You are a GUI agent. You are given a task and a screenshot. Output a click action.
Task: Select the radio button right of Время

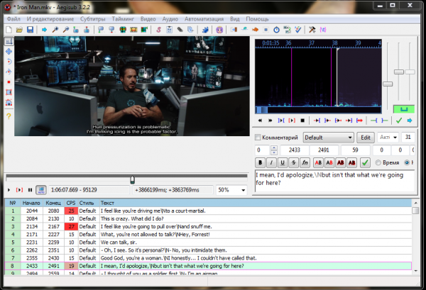point(407,162)
